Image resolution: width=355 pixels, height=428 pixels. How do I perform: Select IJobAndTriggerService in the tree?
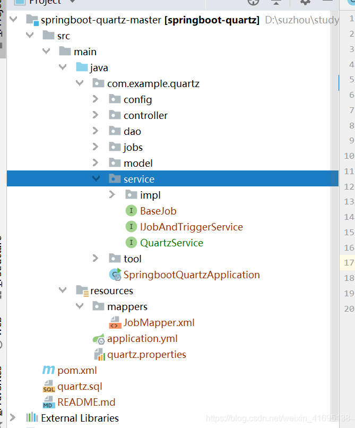click(192, 227)
